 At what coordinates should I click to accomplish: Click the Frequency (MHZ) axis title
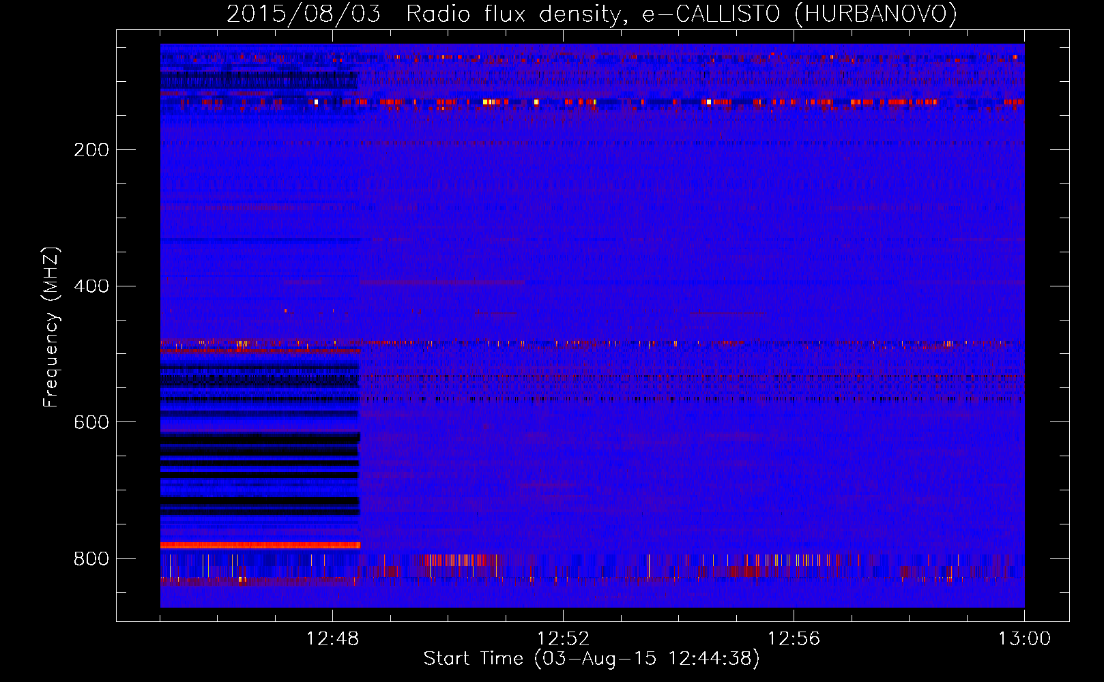point(51,327)
